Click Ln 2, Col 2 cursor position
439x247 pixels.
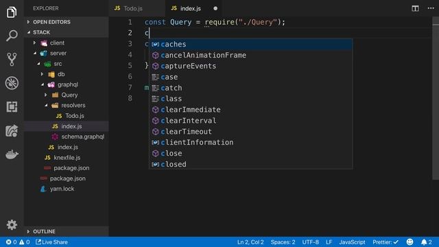click(250, 242)
